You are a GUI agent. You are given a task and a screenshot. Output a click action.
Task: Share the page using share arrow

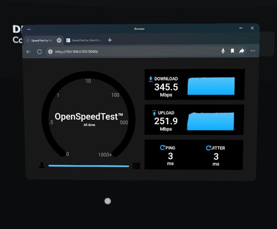coord(241,51)
